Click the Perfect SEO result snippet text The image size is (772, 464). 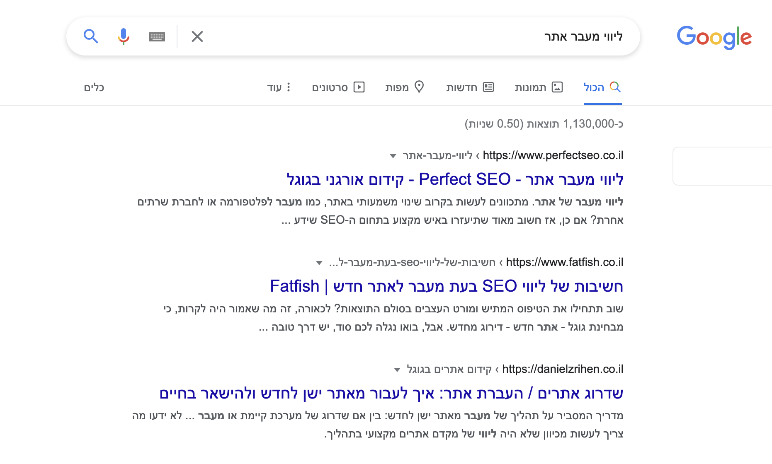coord(380,211)
